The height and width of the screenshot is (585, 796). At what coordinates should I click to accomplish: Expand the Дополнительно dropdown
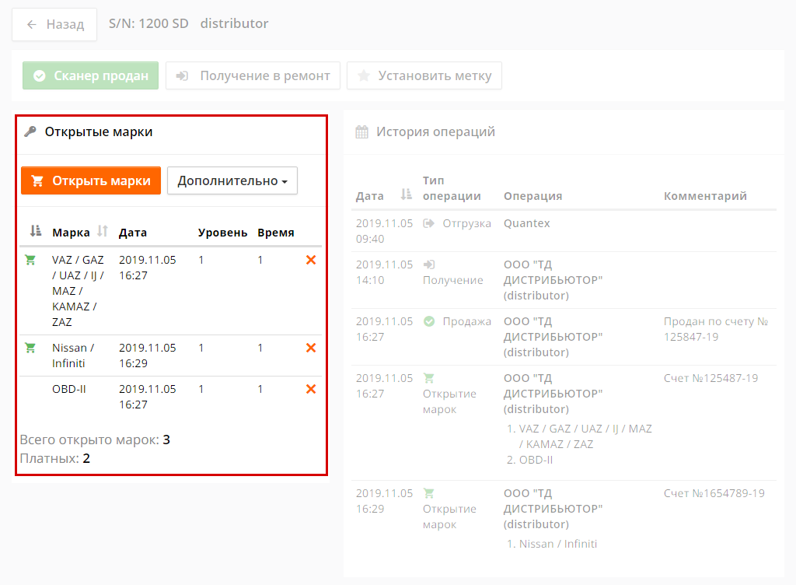click(232, 181)
